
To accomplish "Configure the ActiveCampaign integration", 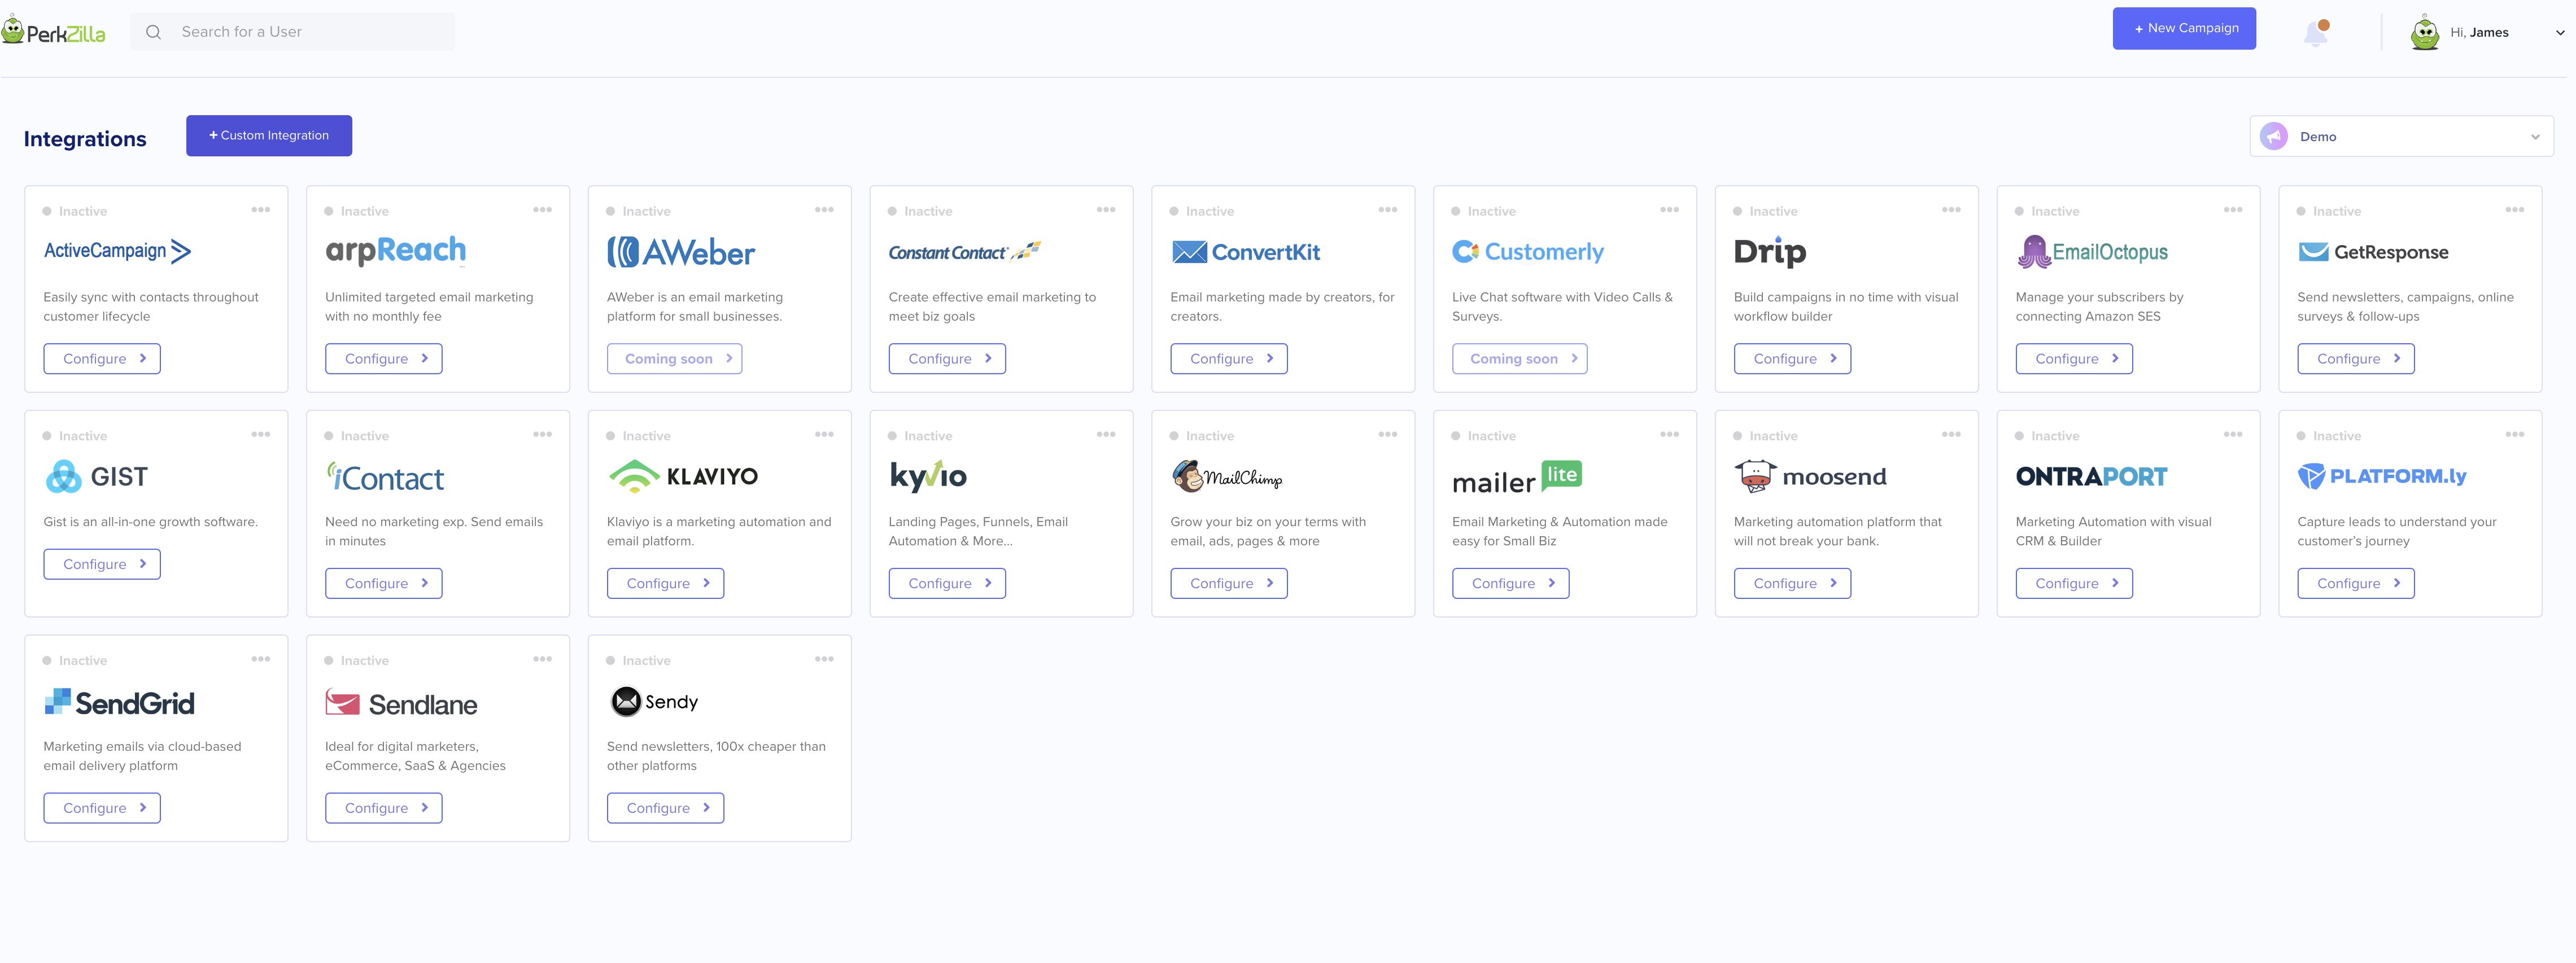I will 102,359.
